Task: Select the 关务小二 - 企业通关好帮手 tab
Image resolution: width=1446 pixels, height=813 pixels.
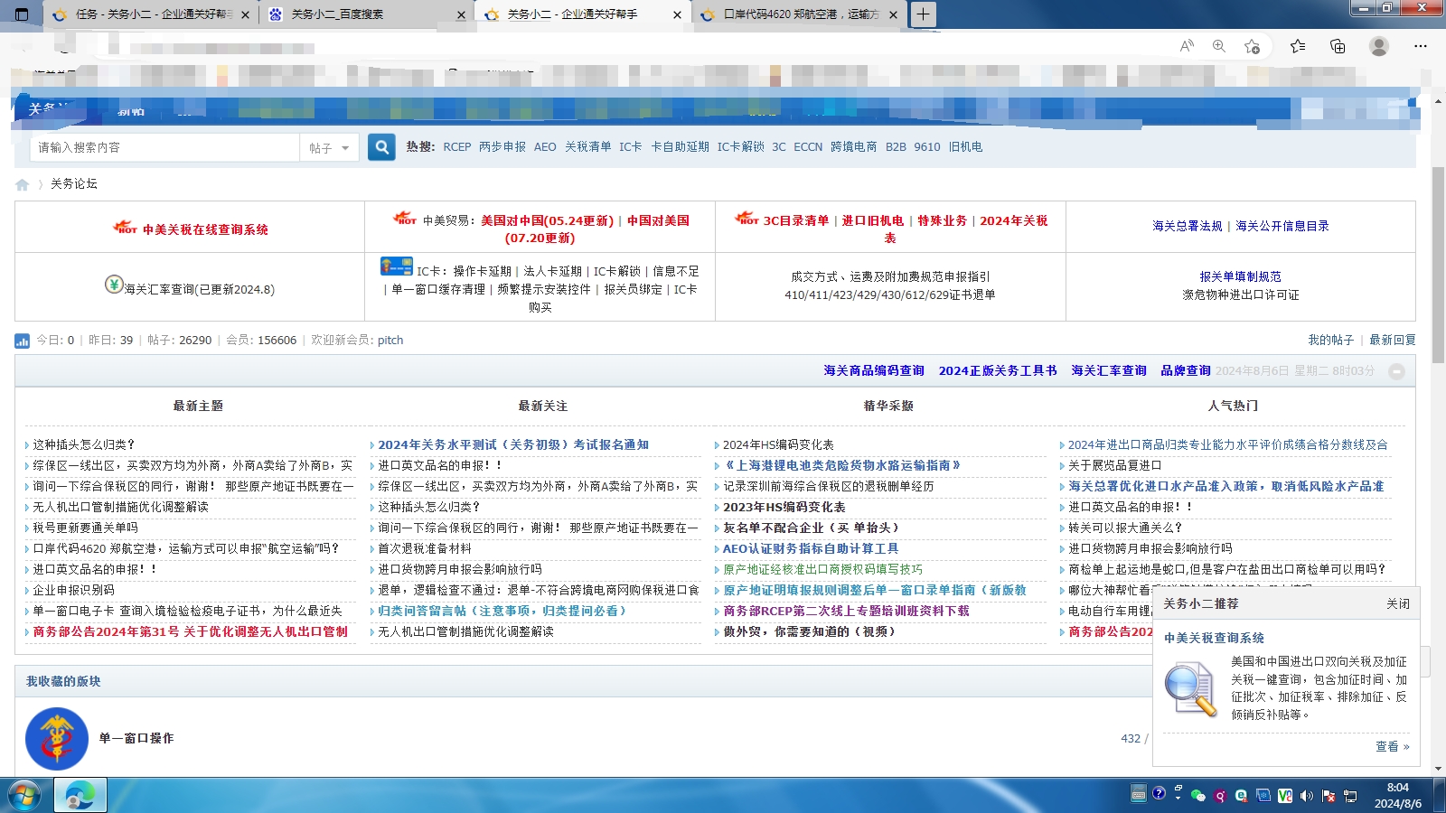Action: pyautogui.click(x=583, y=14)
